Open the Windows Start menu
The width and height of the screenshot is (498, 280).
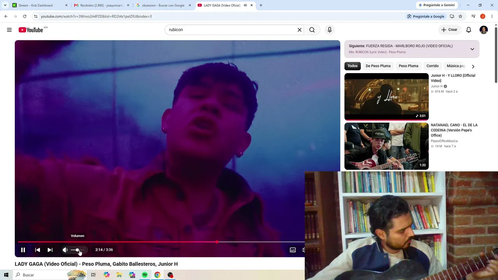coord(6,275)
